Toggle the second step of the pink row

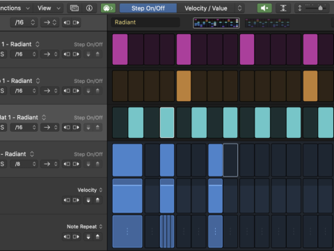pyautogui.click(x=136, y=50)
